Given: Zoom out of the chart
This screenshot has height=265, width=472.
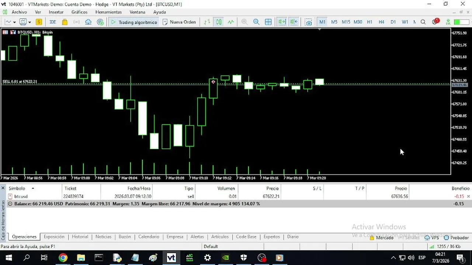Looking at the screenshot, I should click(256, 22).
